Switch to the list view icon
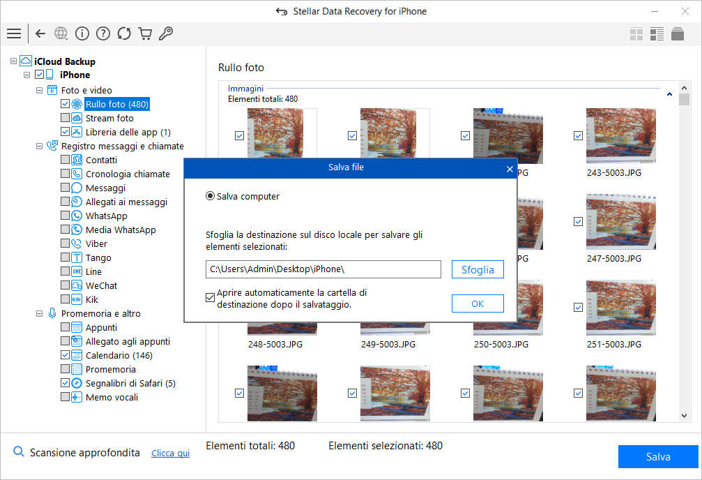 [x=657, y=34]
